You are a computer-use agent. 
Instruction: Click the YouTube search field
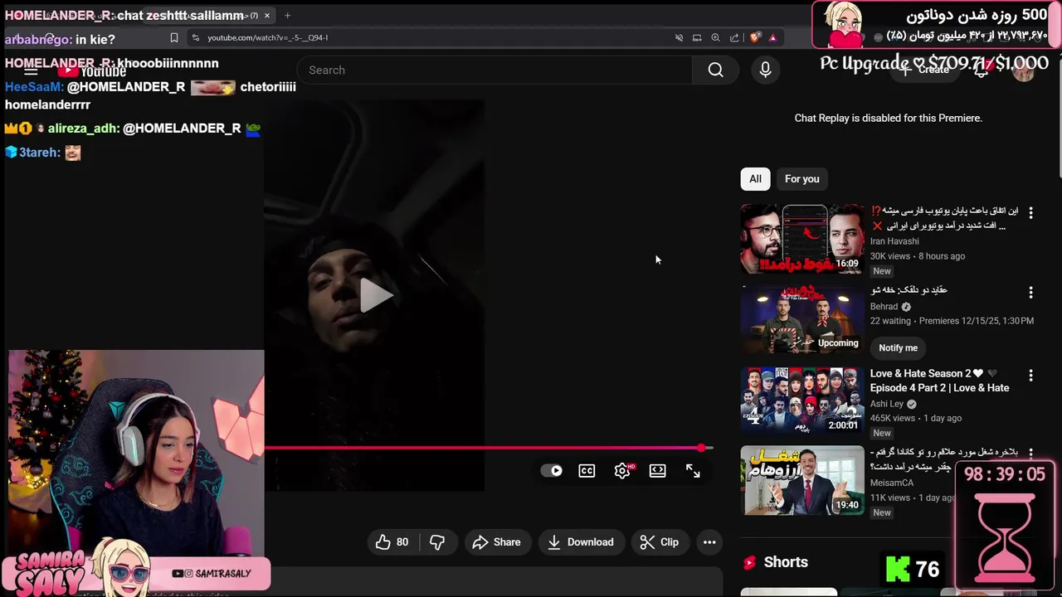click(x=494, y=70)
